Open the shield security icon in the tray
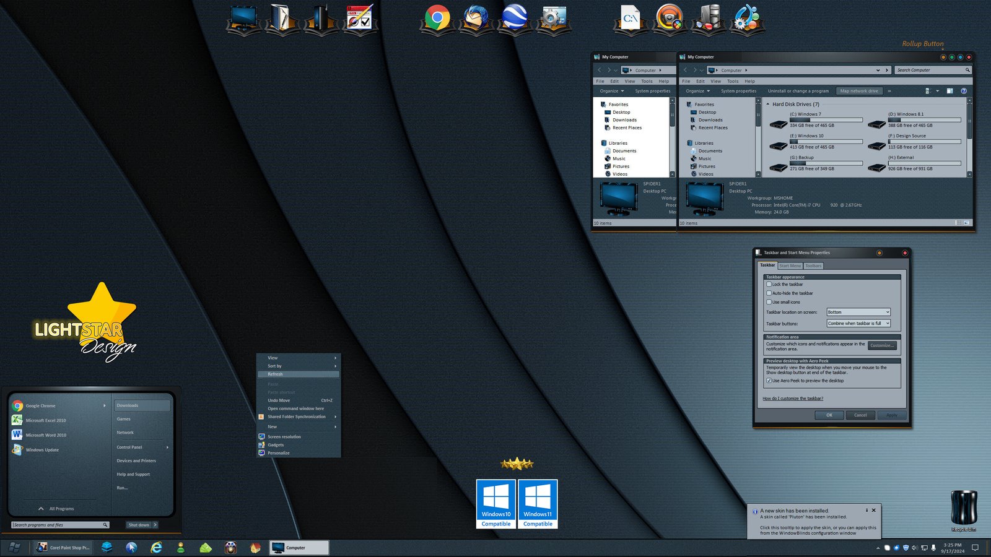Image resolution: width=991 pixels, height=557 pixels. (x=906, y=548)
